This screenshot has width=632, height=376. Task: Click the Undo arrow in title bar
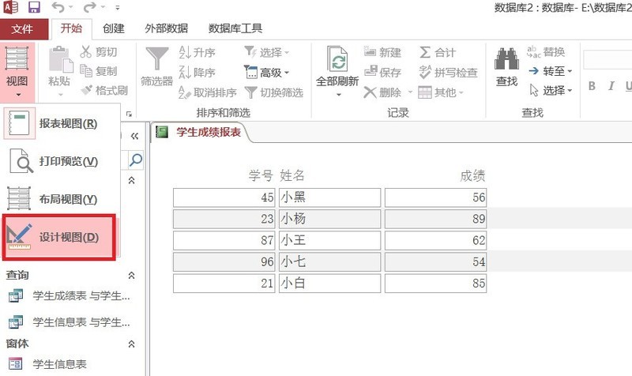(57, 9)
